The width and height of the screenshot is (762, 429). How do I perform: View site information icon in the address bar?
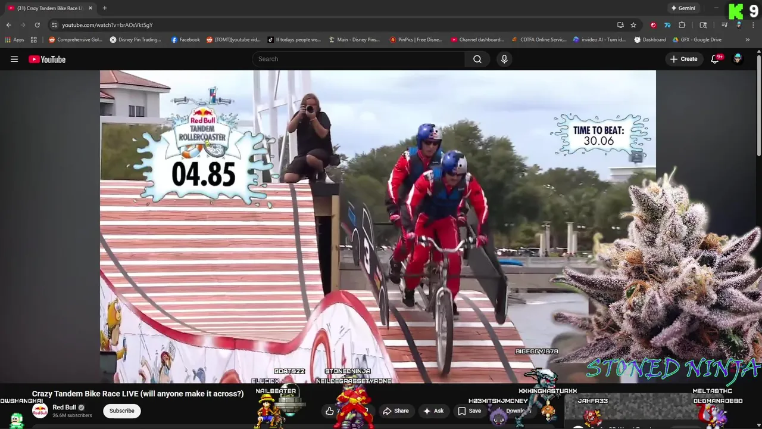(54, 25)
